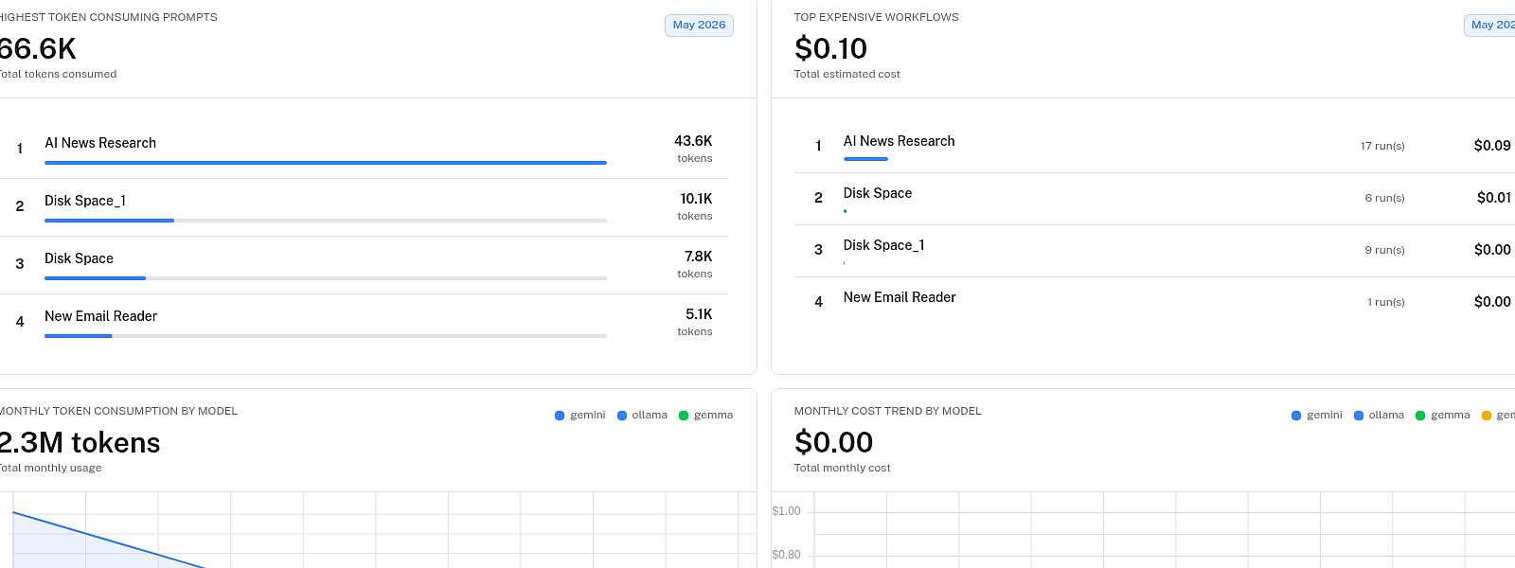Select AI News Research in token consuming prompts list
1515x568 pixels.
click(x=100, y=143)
